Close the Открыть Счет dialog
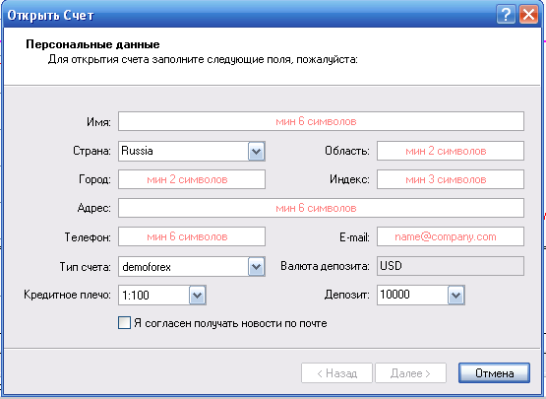The width and height of the screenshot is (546, 399). click(529, 15)
